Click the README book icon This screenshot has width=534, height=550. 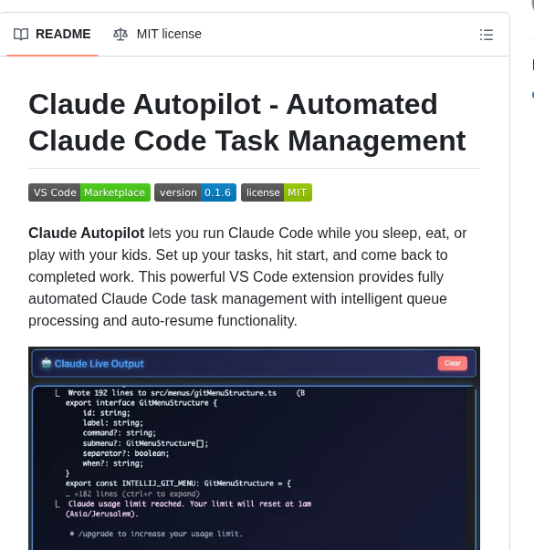point(21,35)
